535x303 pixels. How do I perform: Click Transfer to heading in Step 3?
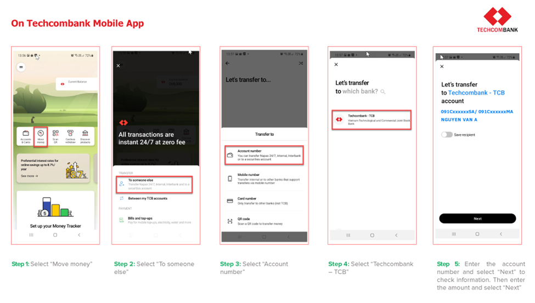[x=264, y=134]
